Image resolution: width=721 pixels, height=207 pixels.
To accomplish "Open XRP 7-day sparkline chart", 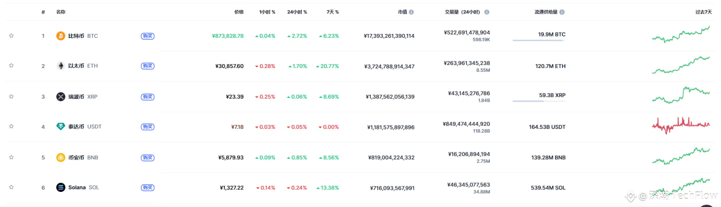I will pos(681,95).
